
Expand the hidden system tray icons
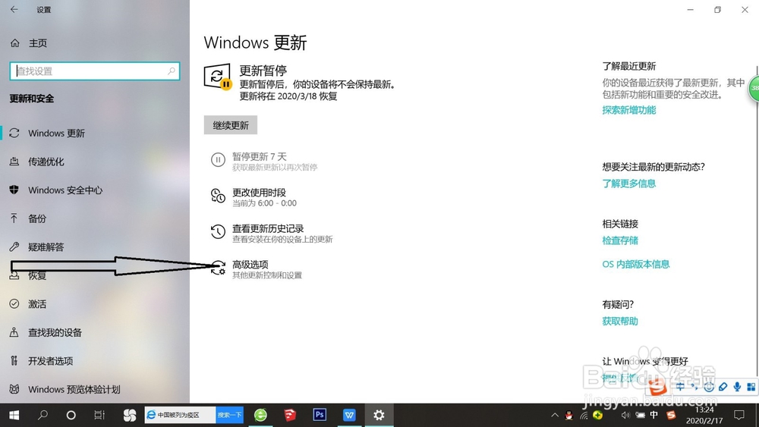coord(555,415)
